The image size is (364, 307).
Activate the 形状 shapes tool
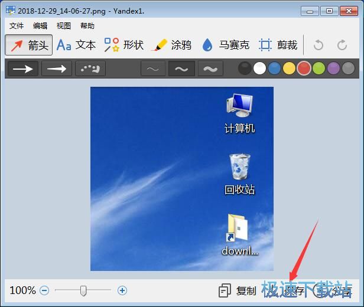pos(123,45)
